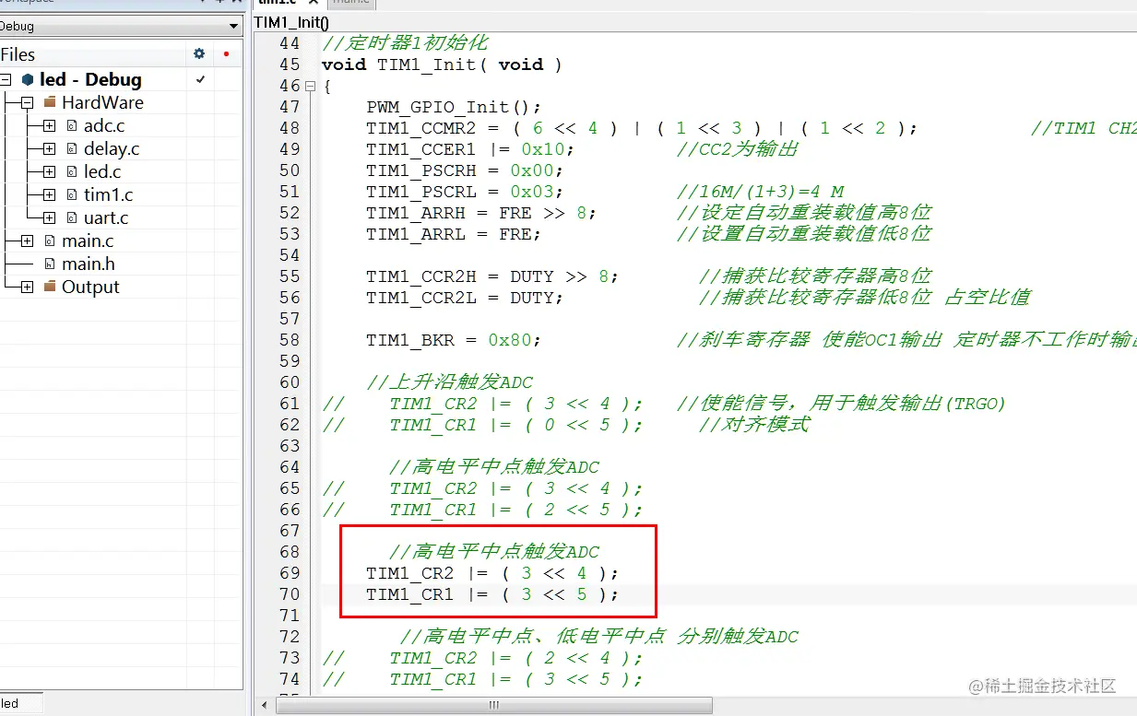Screen dimensions: 1137x716
Task: Click commented 'TIM1_CR1 |= ( 0 << 5 )' on line 61-62
Action: pyautogui.click(x=516, y=425)
